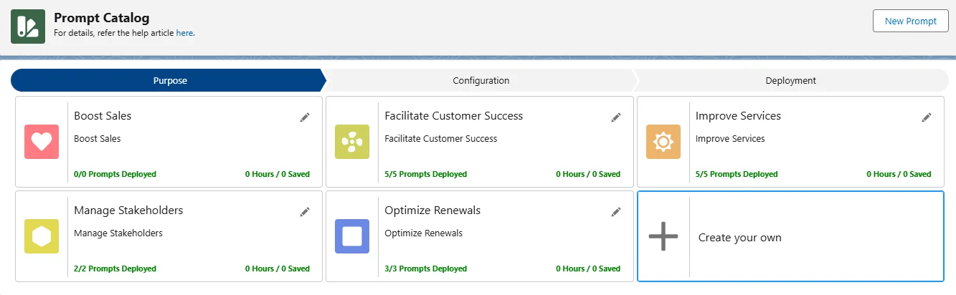This screenshot has width=956, height=295.
Task: Open the help article 'here' link
Action: click(184, 33)
